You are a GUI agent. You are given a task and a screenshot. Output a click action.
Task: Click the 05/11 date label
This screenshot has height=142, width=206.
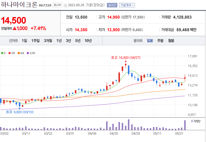pyautogui.click(x=157, y=133)
